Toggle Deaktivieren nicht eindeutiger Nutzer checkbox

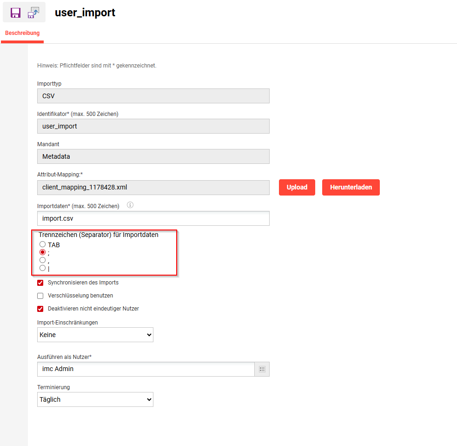click(40, 309)
